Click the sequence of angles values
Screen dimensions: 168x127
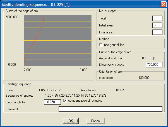[75, 96]
